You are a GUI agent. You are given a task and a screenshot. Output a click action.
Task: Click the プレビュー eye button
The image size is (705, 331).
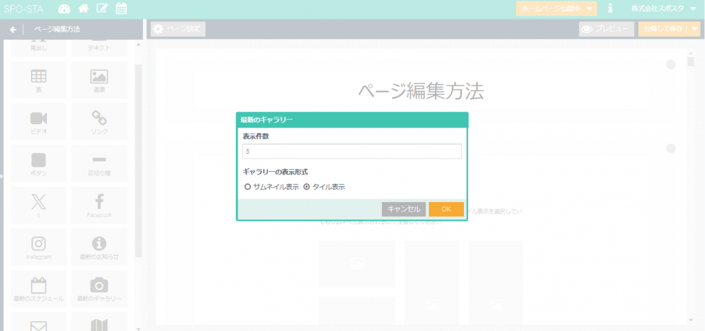tap(606, 29)
